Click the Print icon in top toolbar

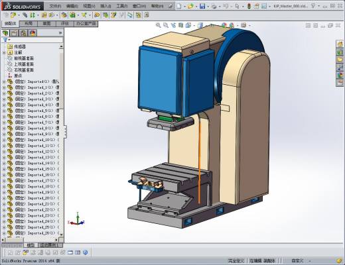coord(214,7)
